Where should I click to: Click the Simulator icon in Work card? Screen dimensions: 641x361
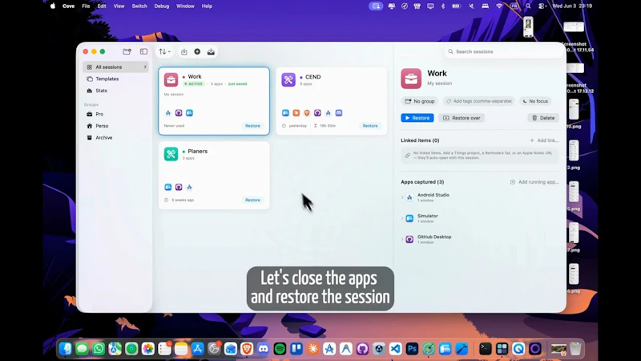click(x=189, y=113)
